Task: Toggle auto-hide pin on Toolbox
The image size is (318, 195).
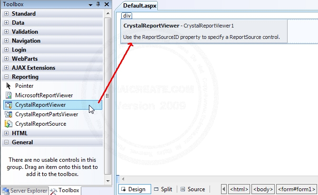Action: pyautogui.click(x=98, y=4)
